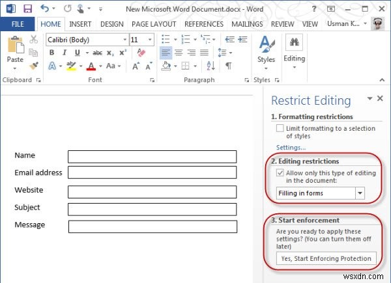This screenshot has height=283, width=391.
Task: Copy selection to clipboard
Action: pyautogui.click(x=33, y=53)
